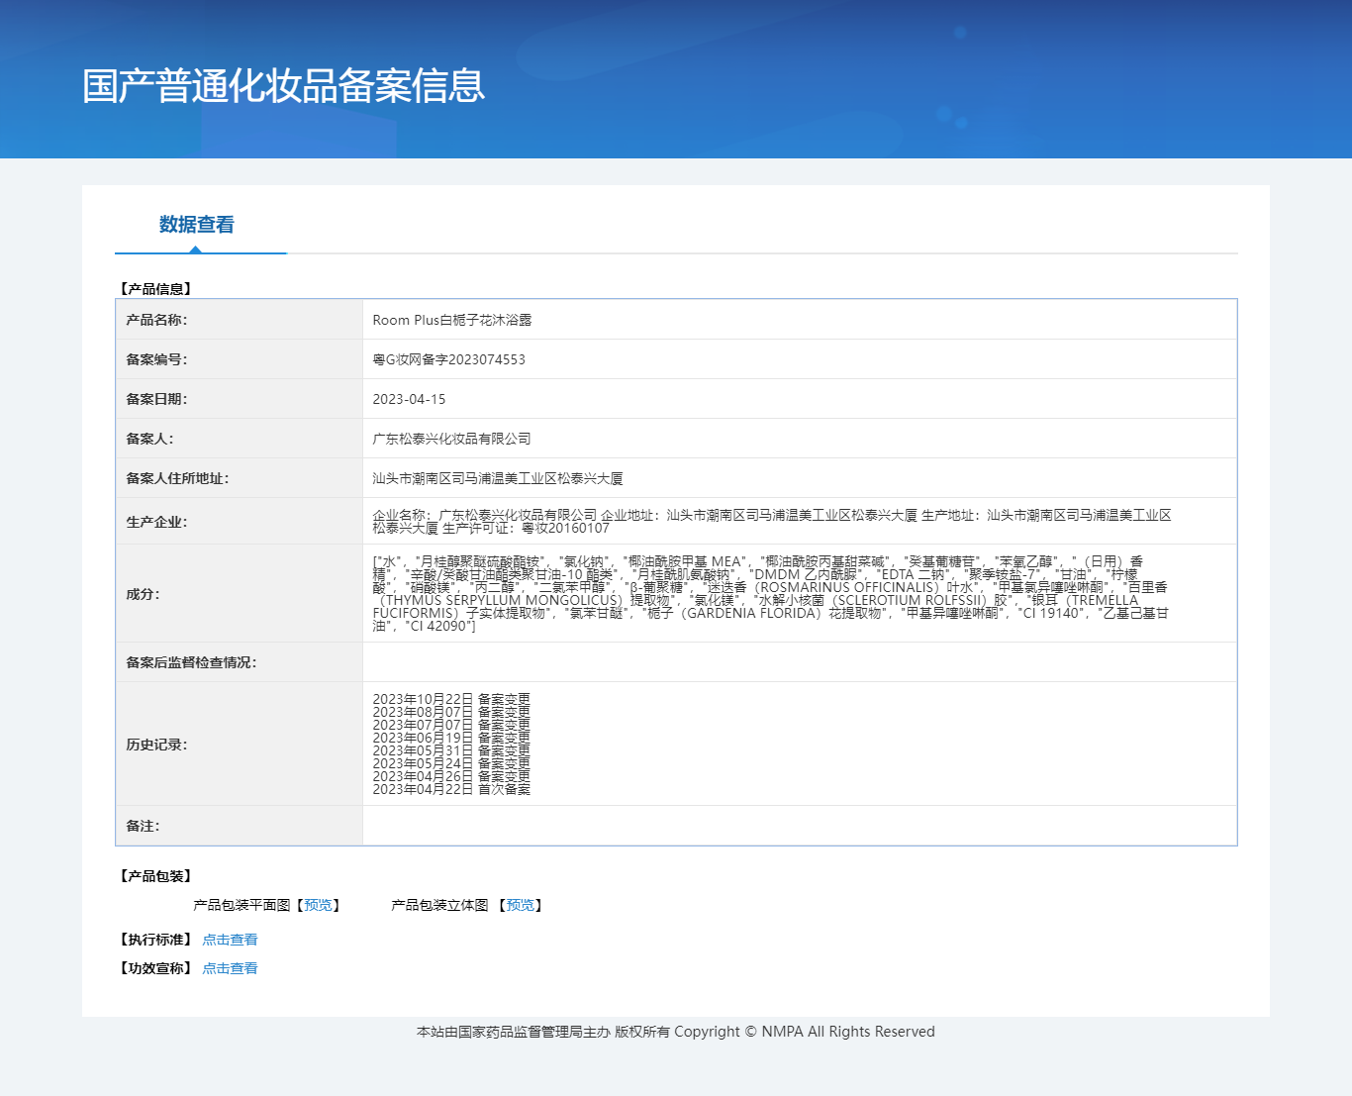Image resolution: width=1352 pixels, height=1096 pixels.
Task: Click the empty 备案后监督检查情况 value cell
Action: pyautogui.click(x=799, y=662)
